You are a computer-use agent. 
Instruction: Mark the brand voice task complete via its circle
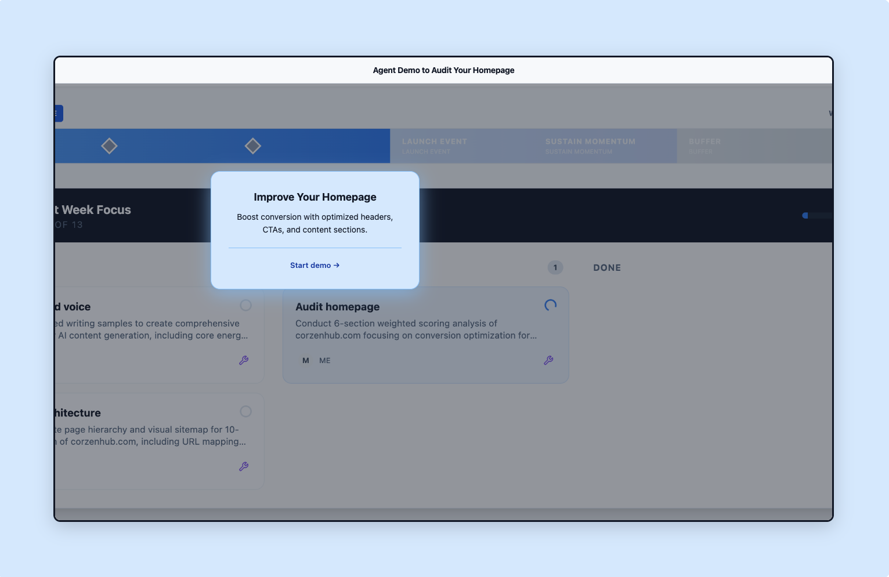(245, 305)
